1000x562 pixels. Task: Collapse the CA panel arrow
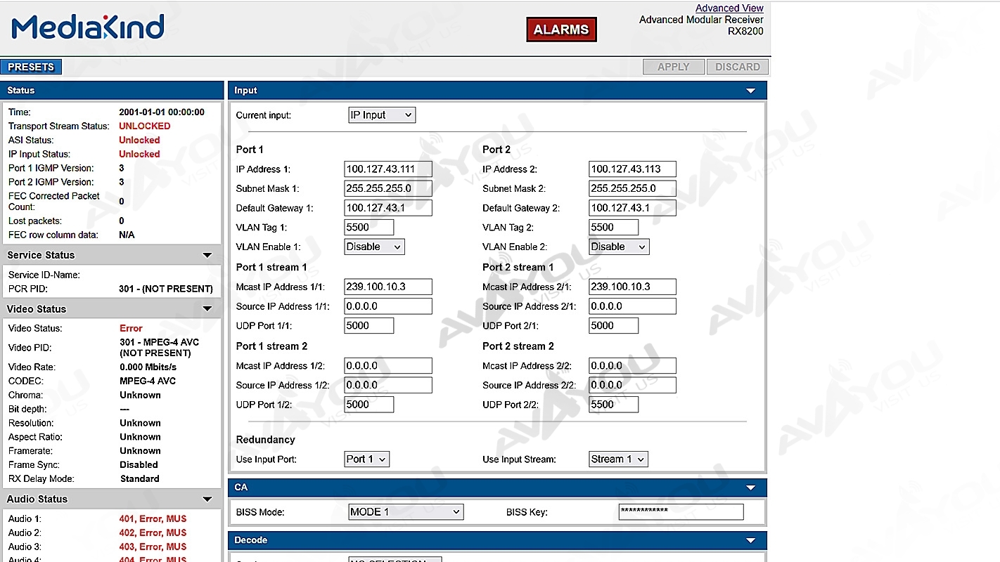[751, 488]
